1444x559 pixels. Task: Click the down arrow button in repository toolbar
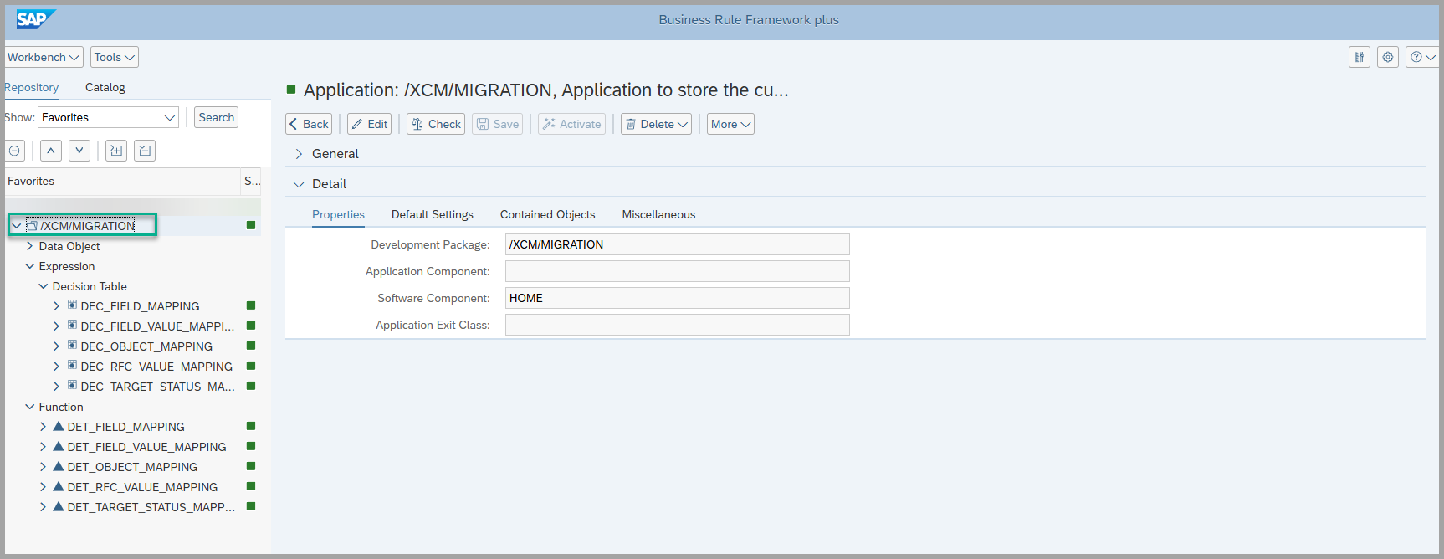(79, 151)
